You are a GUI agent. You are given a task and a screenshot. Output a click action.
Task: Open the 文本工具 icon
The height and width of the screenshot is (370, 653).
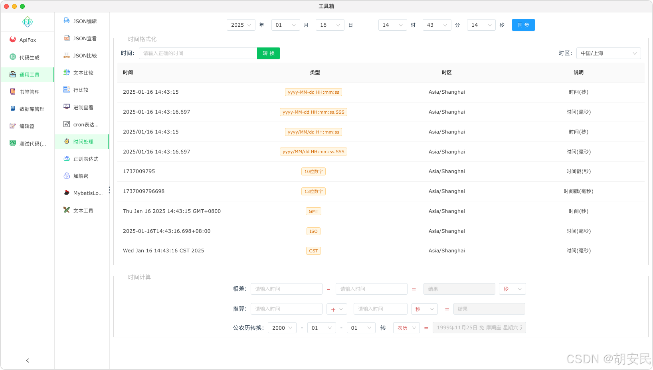point(67,210)
